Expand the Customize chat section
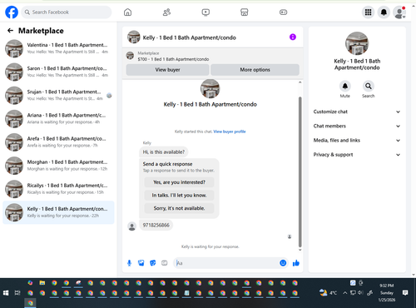416x308 pixels. [357, 112]
